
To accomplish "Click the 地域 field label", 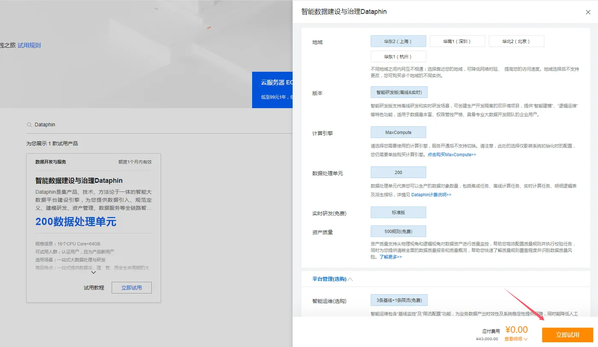I will (x=318, y=42).
